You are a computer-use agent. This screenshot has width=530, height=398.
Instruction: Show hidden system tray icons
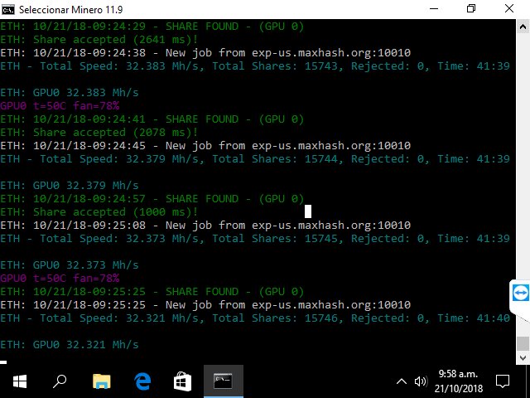pos(401,381)
